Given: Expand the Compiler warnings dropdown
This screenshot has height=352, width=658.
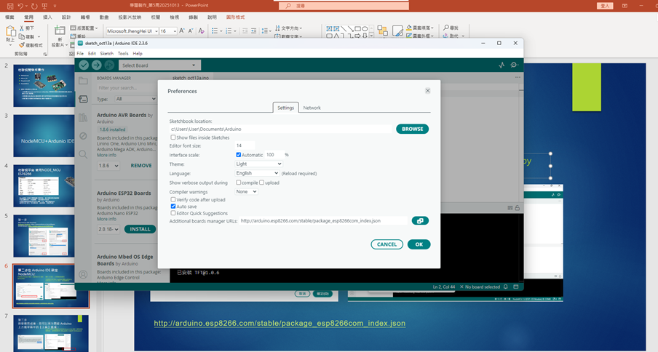Looking at the screenshot, I should [x=246, y=191].
